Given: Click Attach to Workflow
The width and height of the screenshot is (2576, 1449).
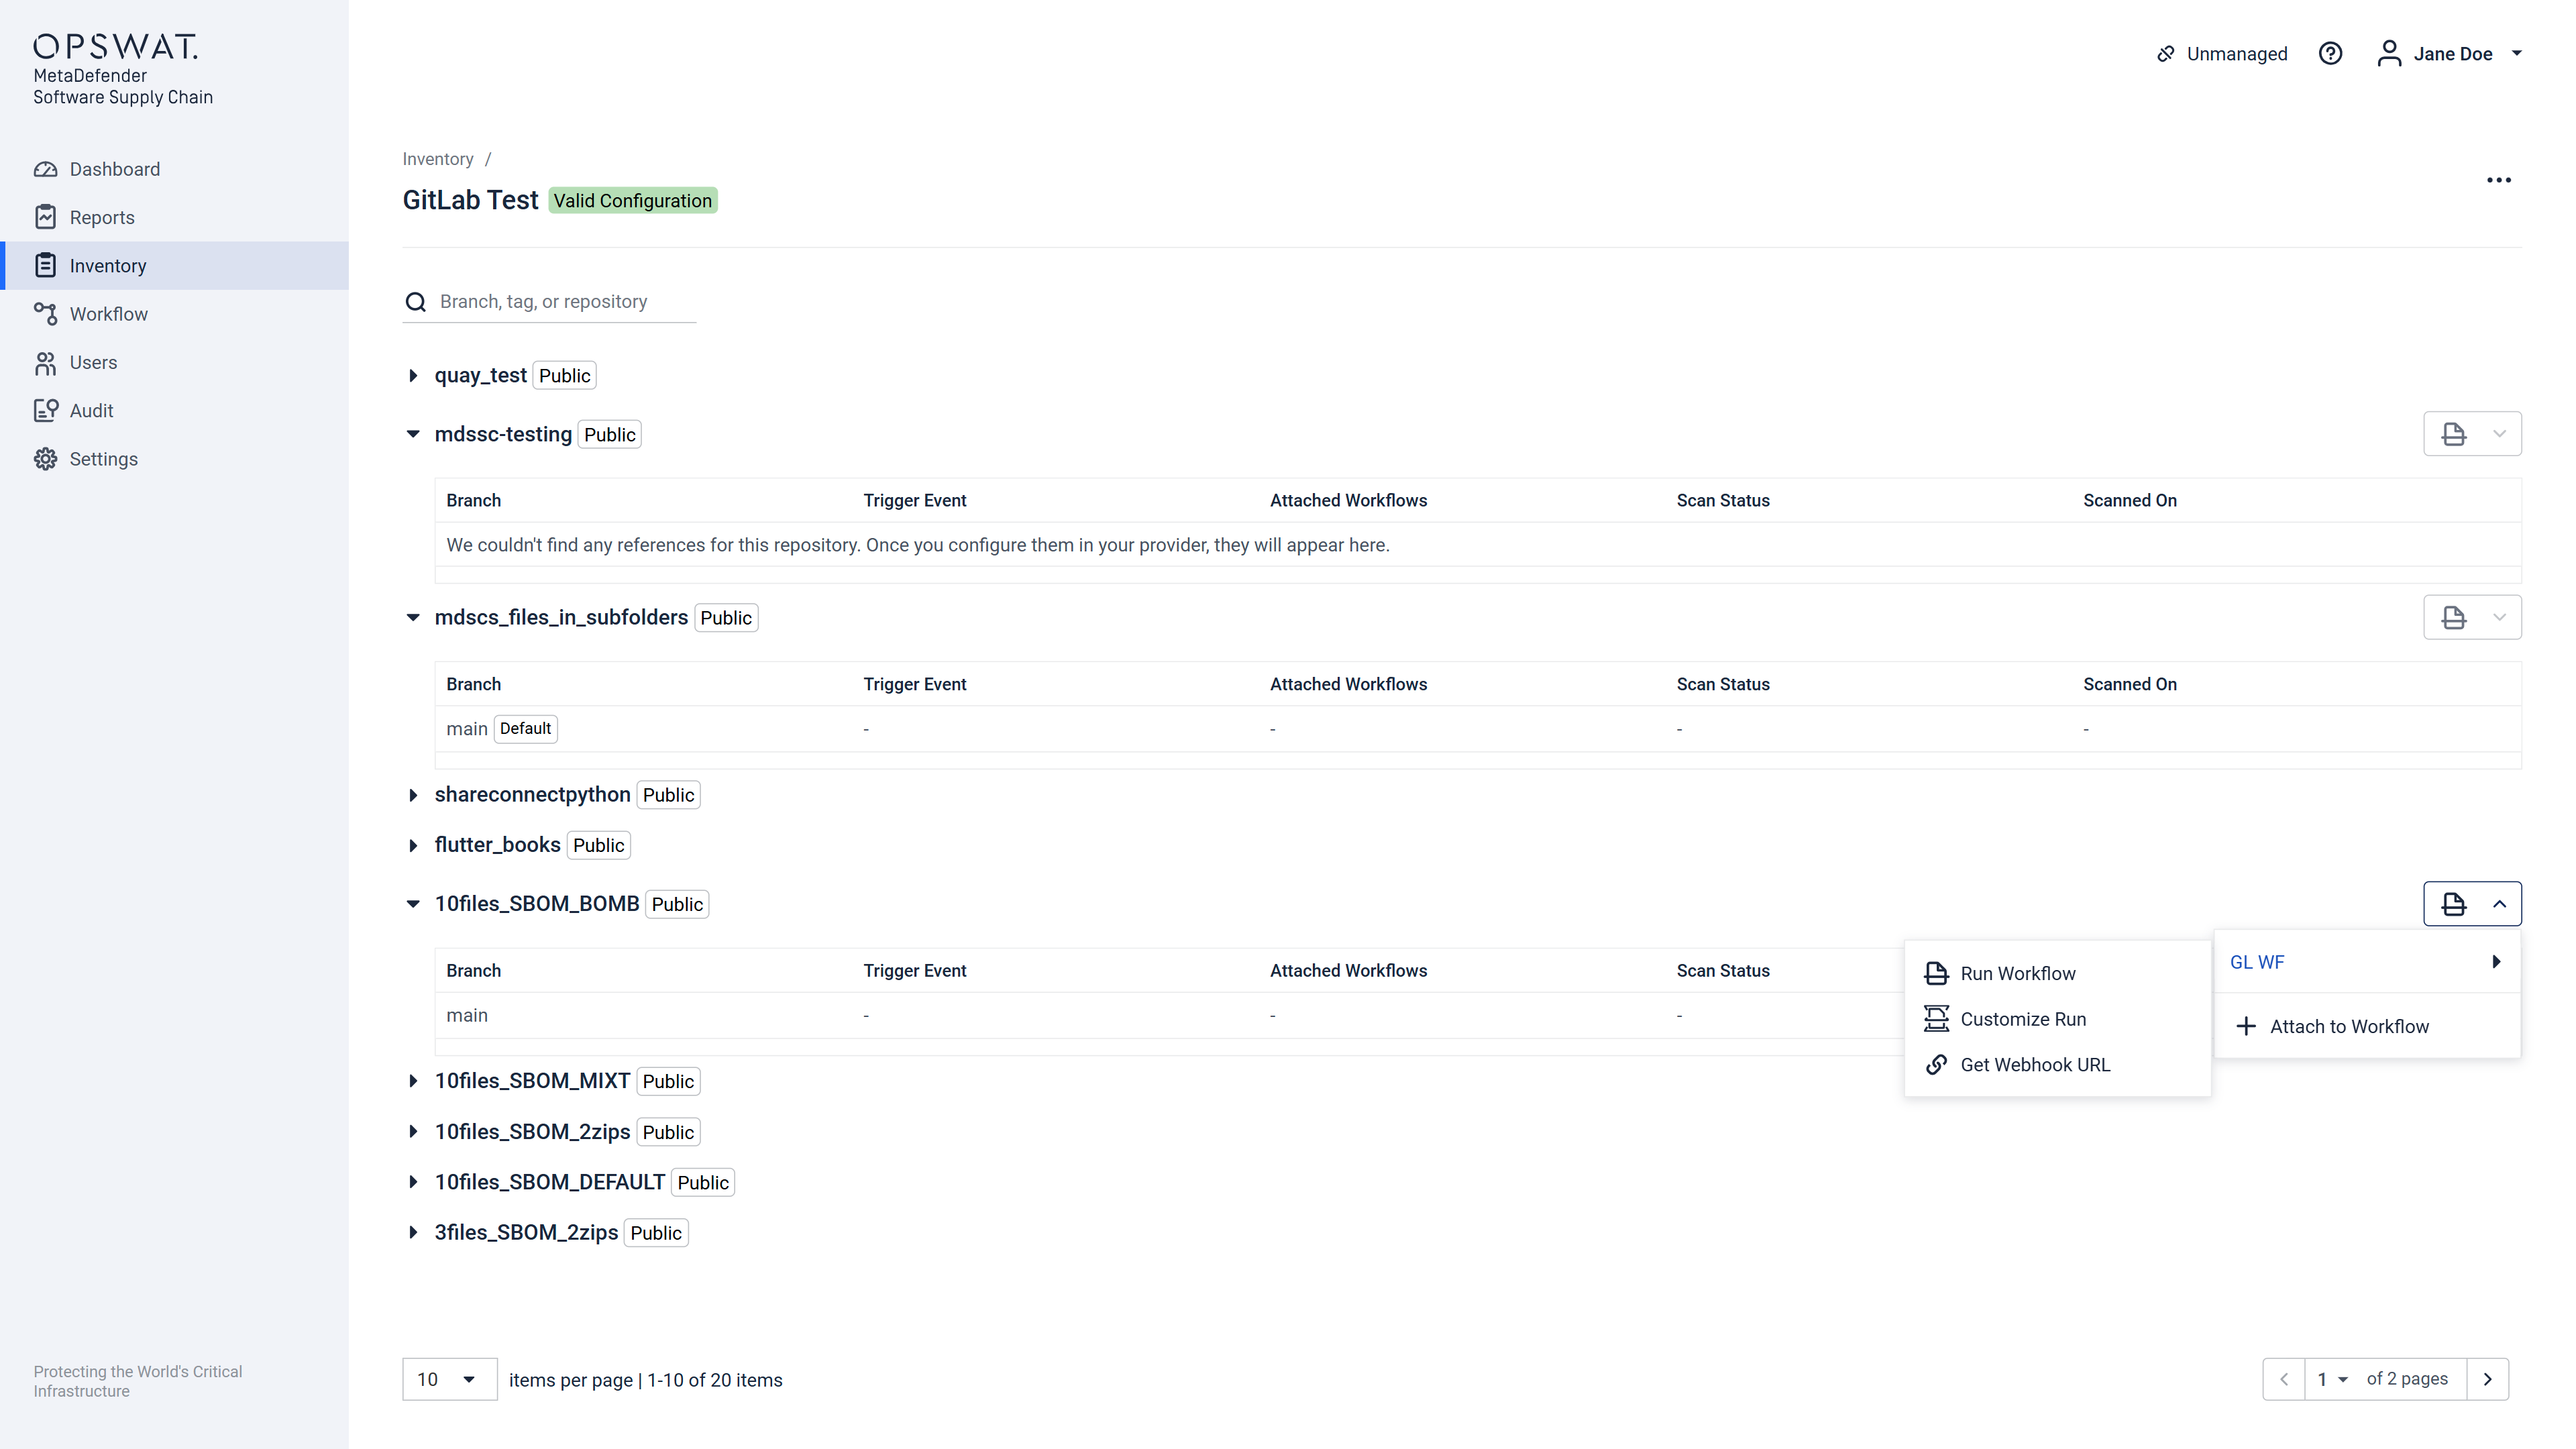Looking at the screenshot, I should tap(2348, 1026).
